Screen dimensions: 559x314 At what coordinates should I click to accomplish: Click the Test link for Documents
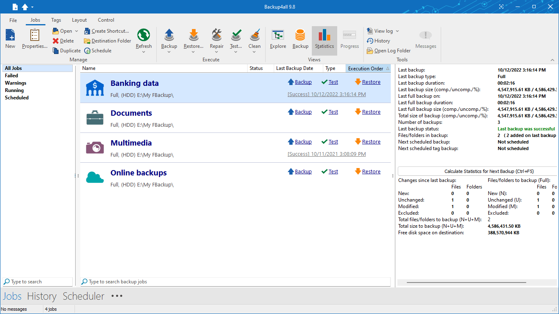(334, 112)
